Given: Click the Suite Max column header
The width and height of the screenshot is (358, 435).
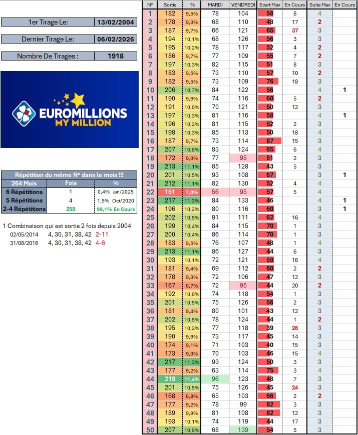Looking at the screenshot, I should click(319, 4).
